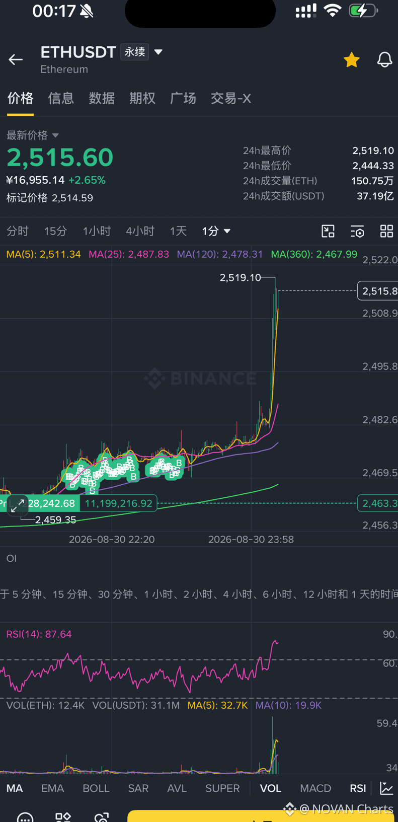The width and height of the screenshot is (398, 822).
Task: Toggle the SUPER indicator
Action: click(x=222, y=788)
